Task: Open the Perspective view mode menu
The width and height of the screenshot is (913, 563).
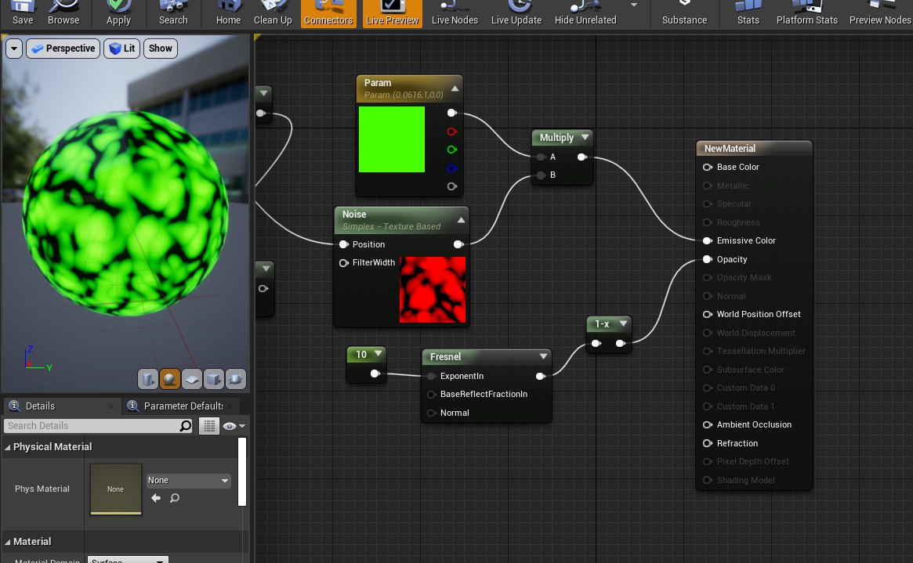Action: [63, 49]
